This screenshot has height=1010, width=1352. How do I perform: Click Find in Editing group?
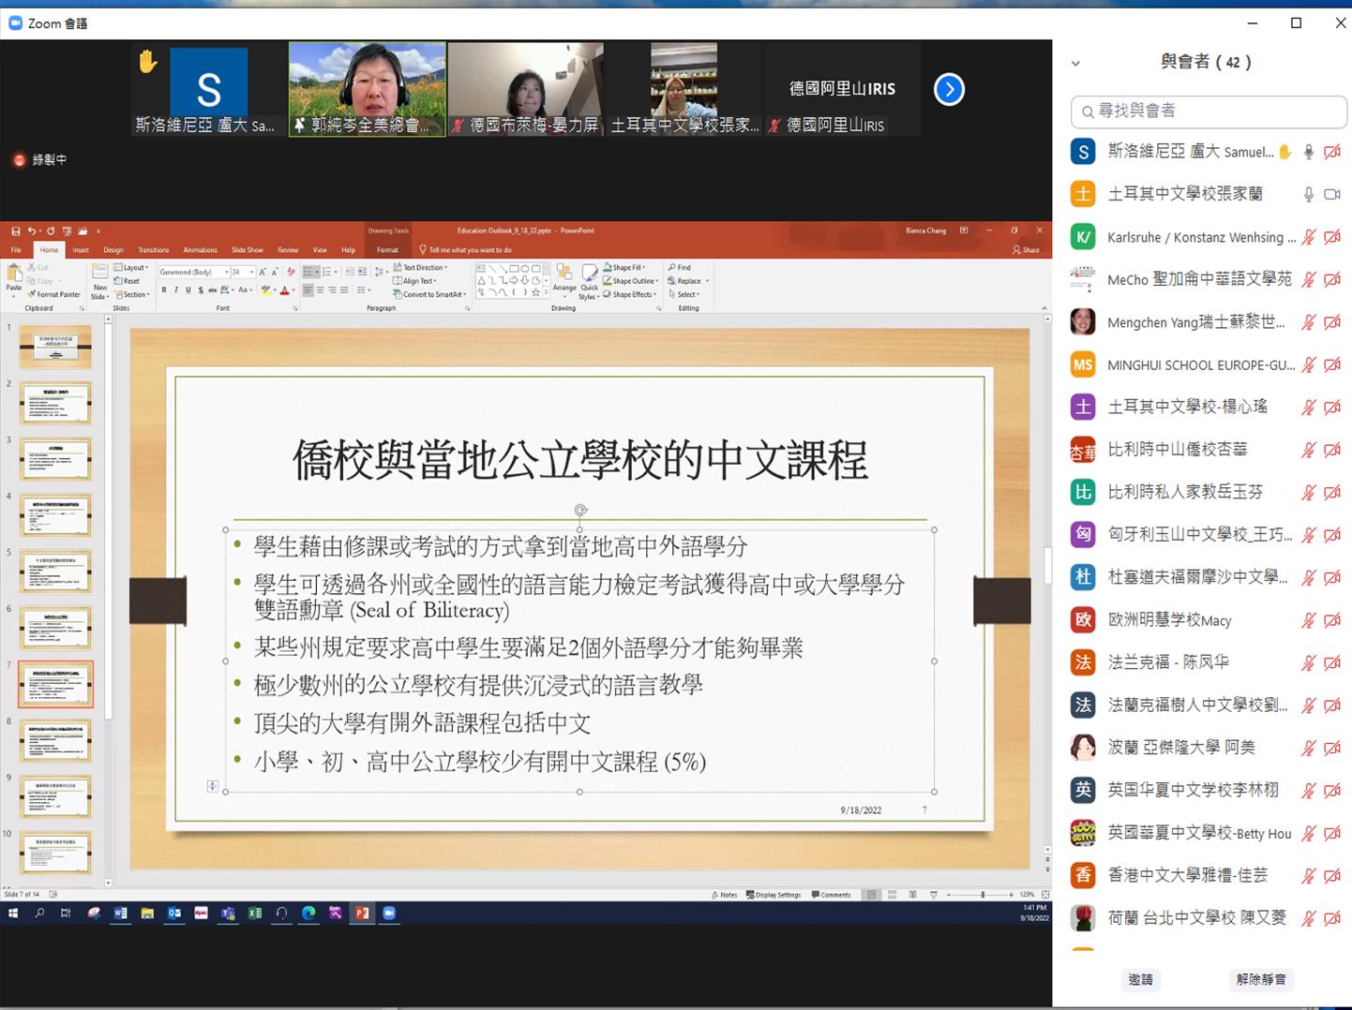pos(679,267)
